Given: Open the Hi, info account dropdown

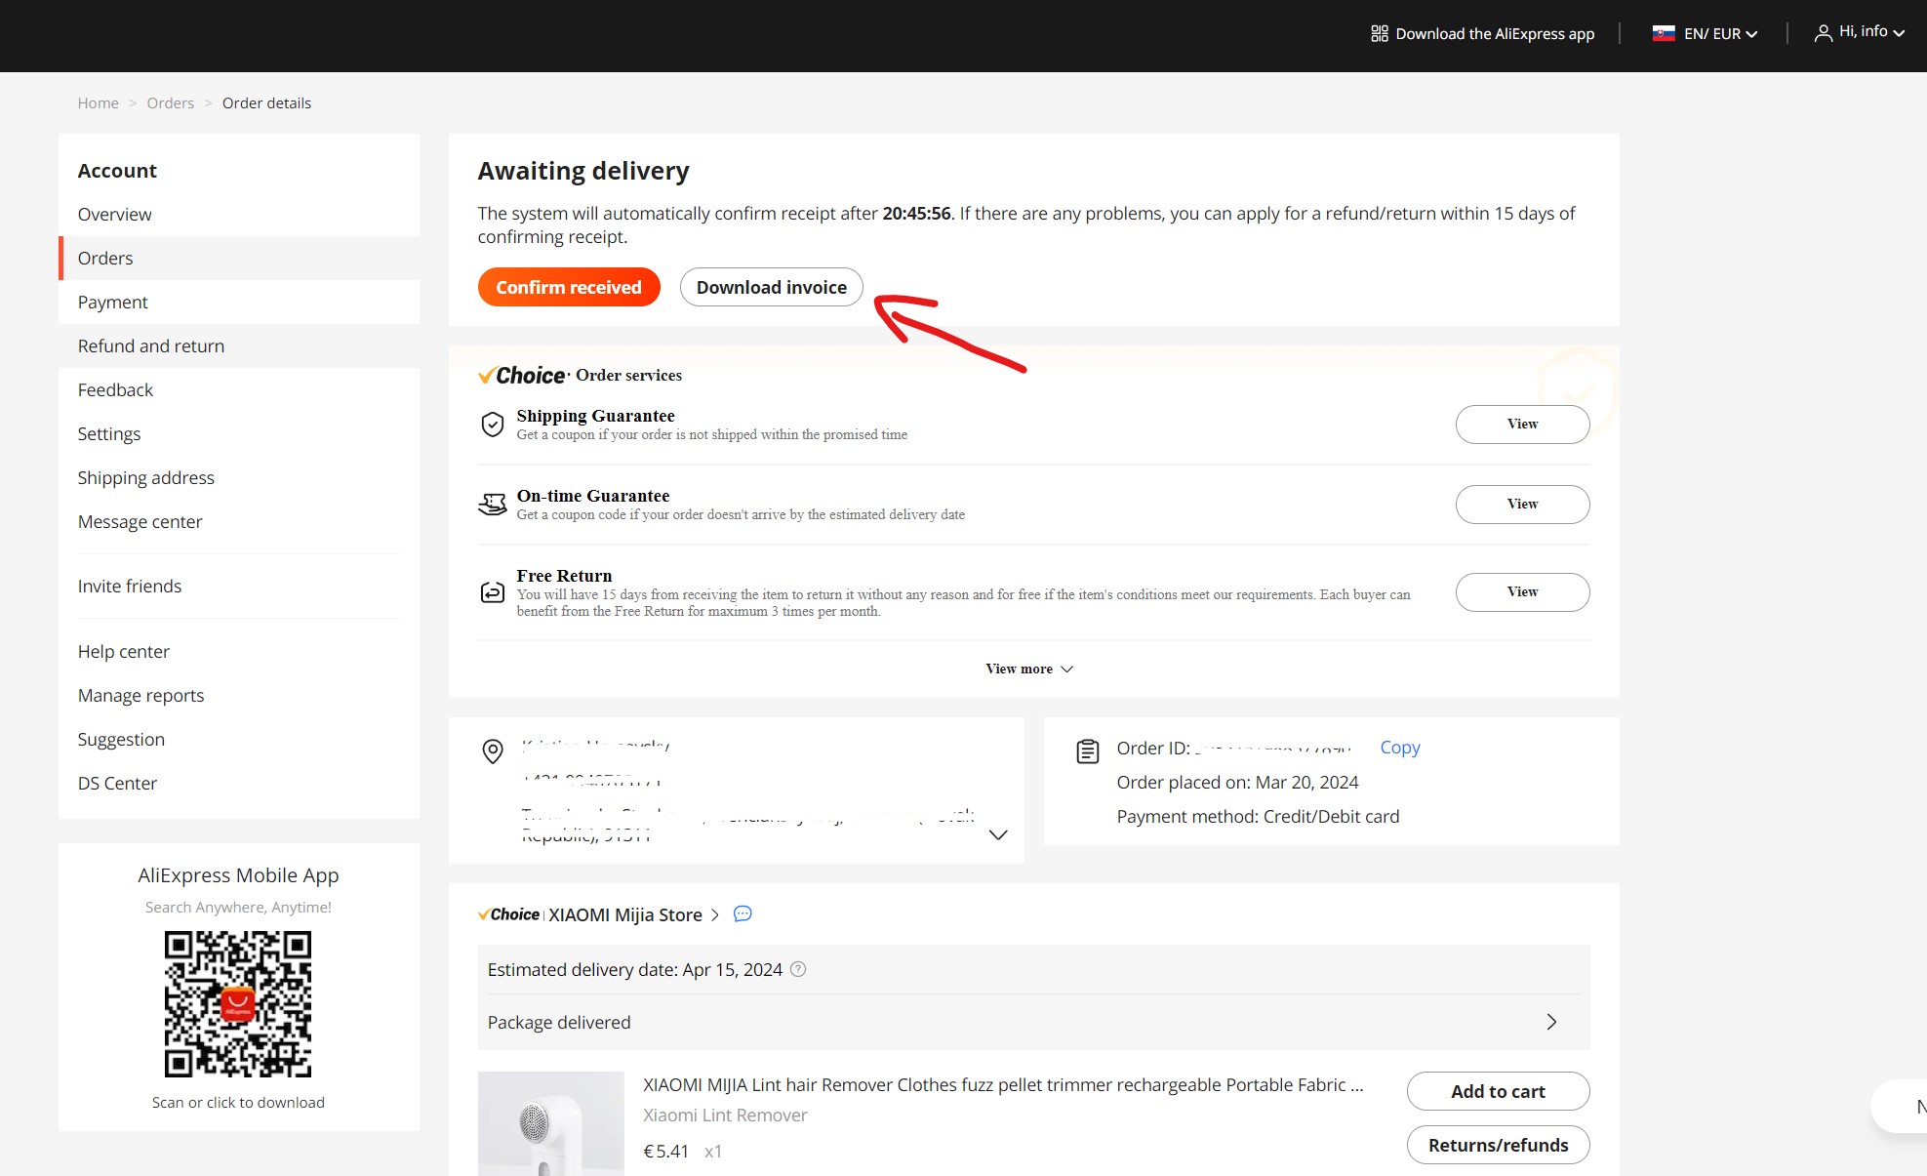Looking at the screenshot, I should click(1860, 33).
